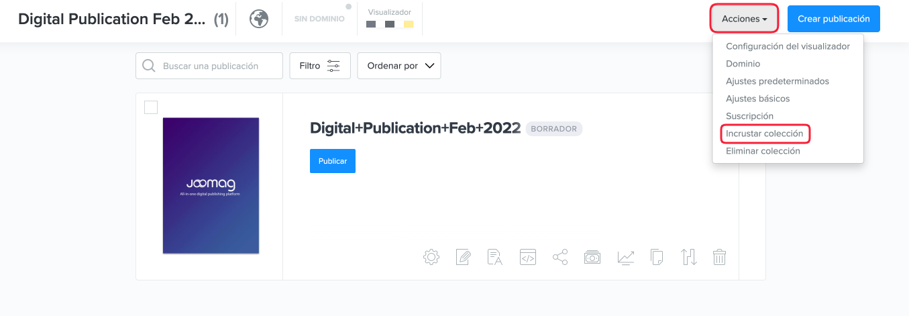
Task: Open the statistics chart icon
Action: point(625,257)
